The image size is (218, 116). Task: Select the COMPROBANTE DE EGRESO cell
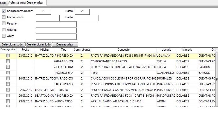[123, 61]
